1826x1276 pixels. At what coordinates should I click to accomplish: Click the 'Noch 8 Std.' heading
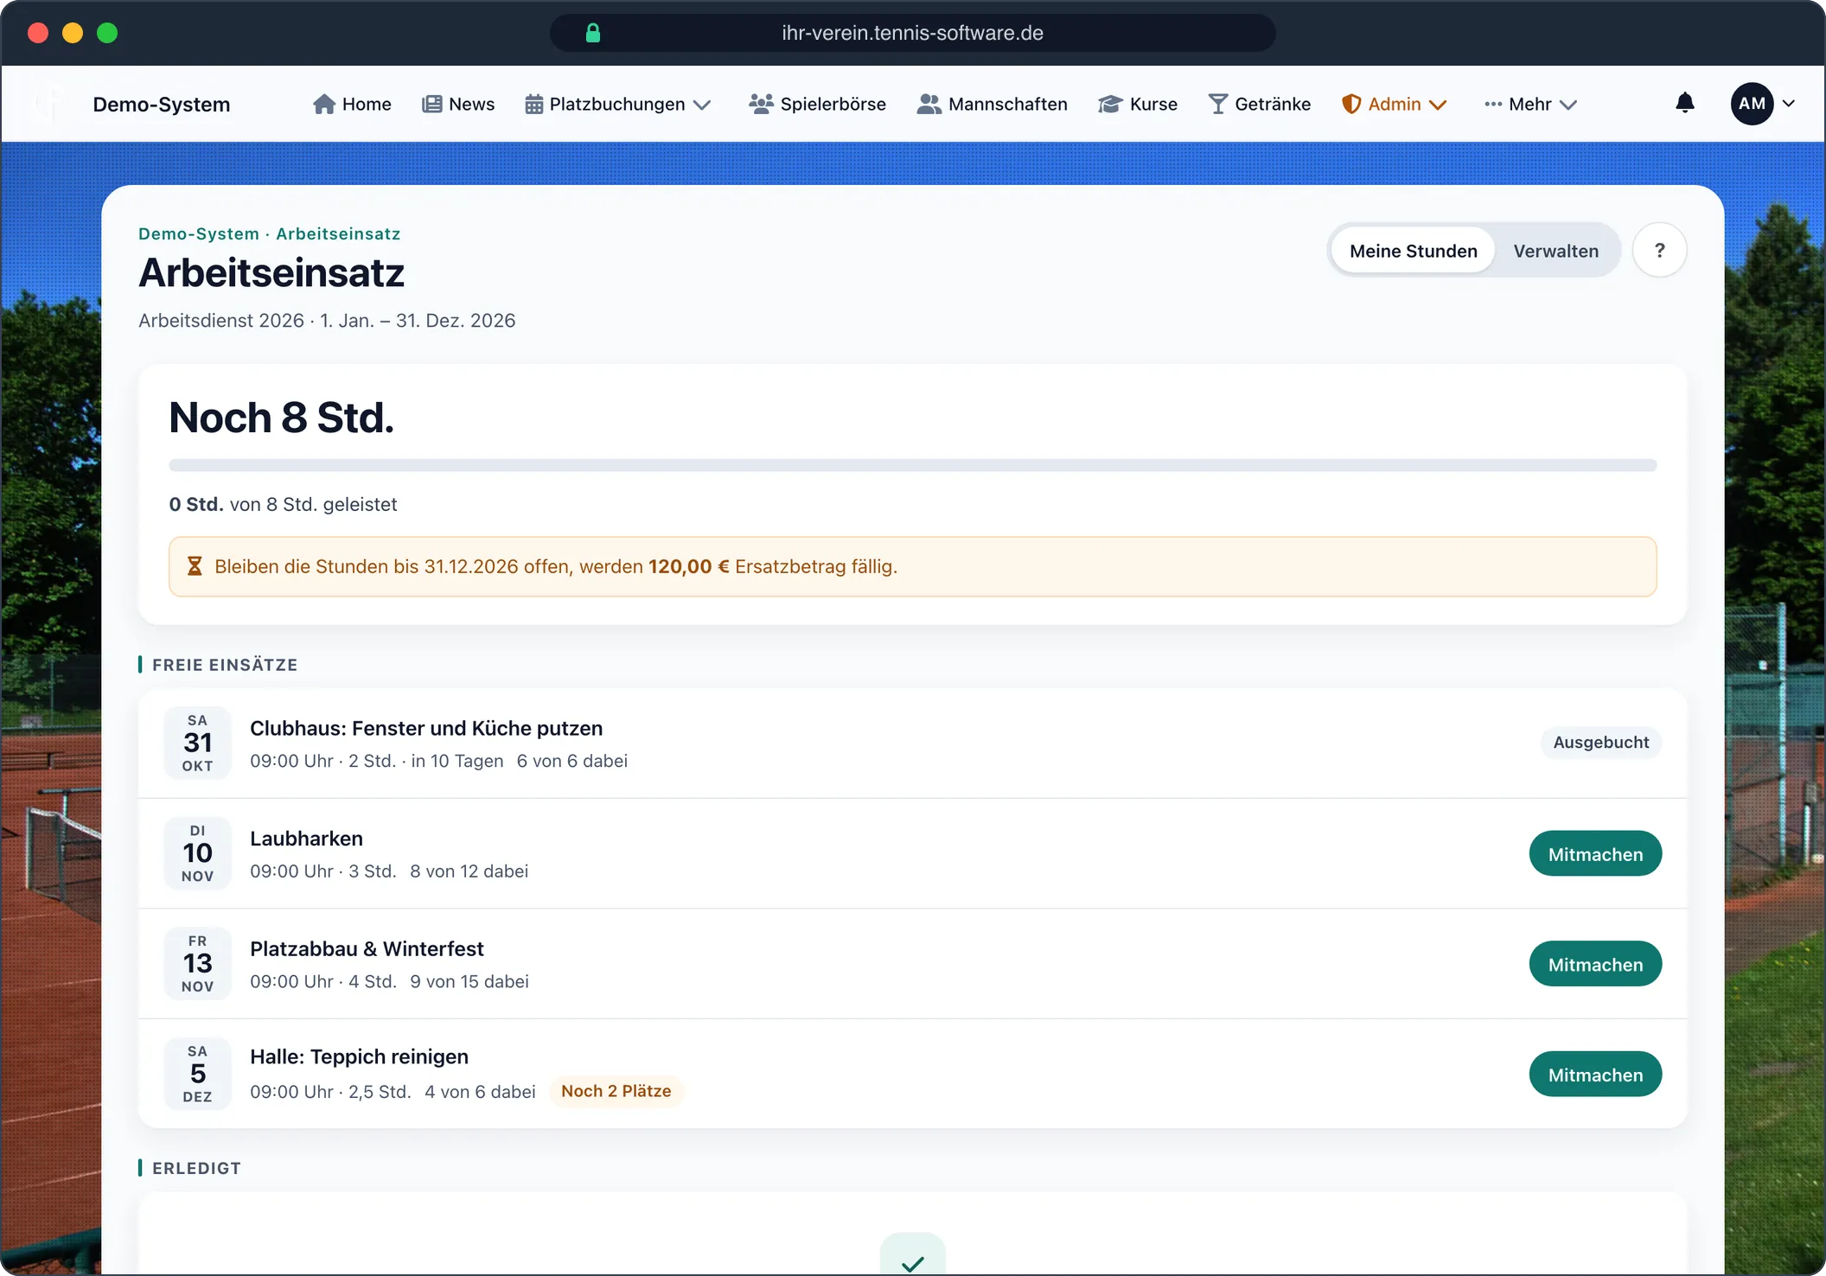(282, 418)
